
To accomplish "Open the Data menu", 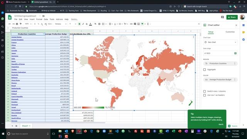I will click(46, 19).
